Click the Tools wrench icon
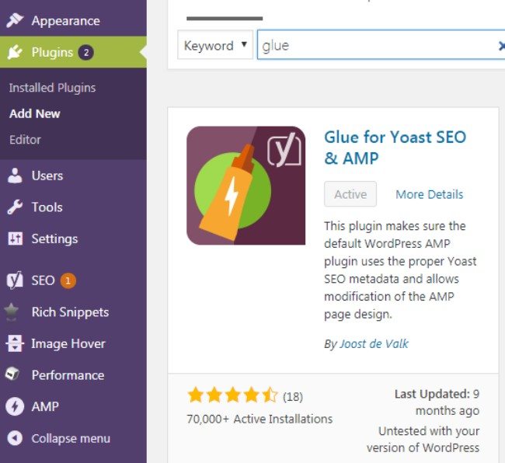Viewport: 505px width, 463px height. (x=15, y=207)
